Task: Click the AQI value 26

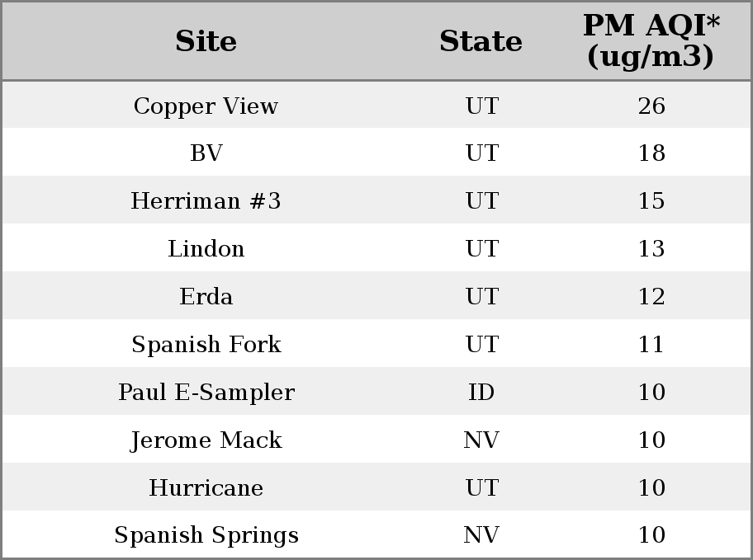Action: 651,106
